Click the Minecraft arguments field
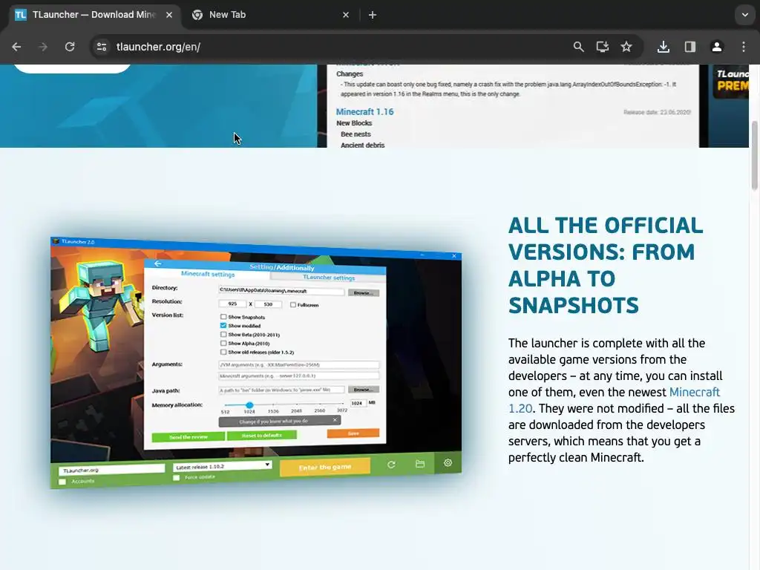The width and height of the screenshot is (760, 570). tap(298, 376)
